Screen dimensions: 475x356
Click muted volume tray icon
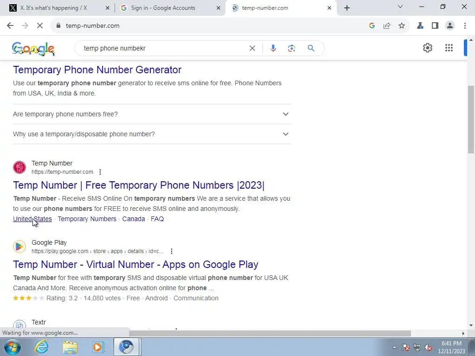click(x=428, y=347)
